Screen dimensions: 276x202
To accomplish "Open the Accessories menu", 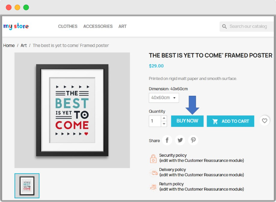I will pyautogui.click(x=98, y=27).
